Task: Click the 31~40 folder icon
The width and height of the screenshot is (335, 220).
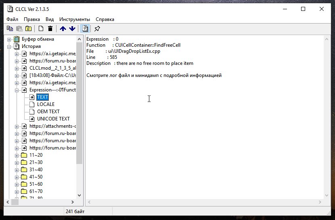Action: coord(24,170)
